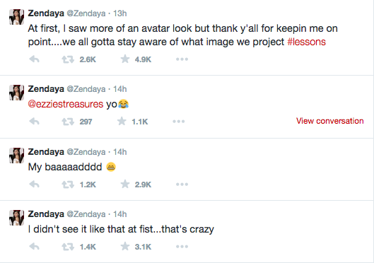Retweet the tweet with 1.4K retweets
The width and height of the screenshot is (374, 263).
(x=68, y=247)
